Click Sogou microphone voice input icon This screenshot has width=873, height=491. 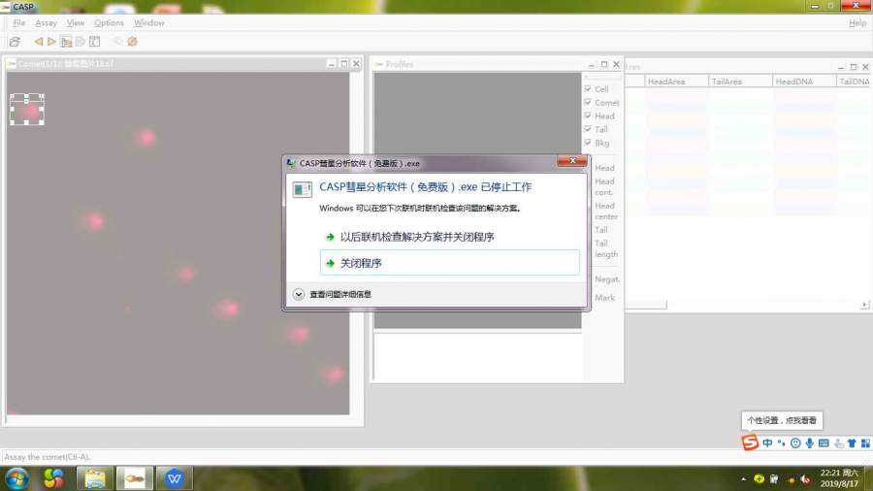[810, 443]
